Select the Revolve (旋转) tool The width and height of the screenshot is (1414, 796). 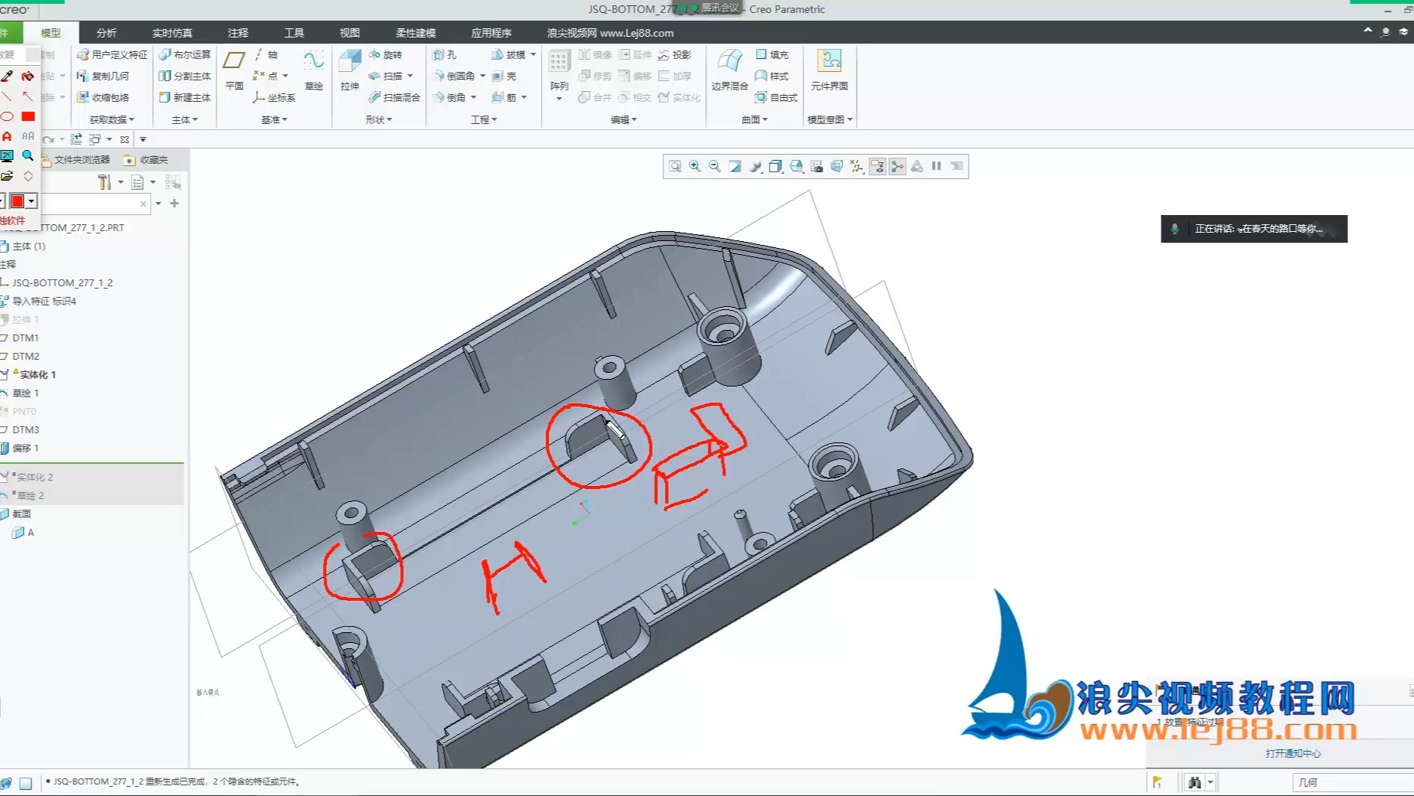(x=385, y=54)
